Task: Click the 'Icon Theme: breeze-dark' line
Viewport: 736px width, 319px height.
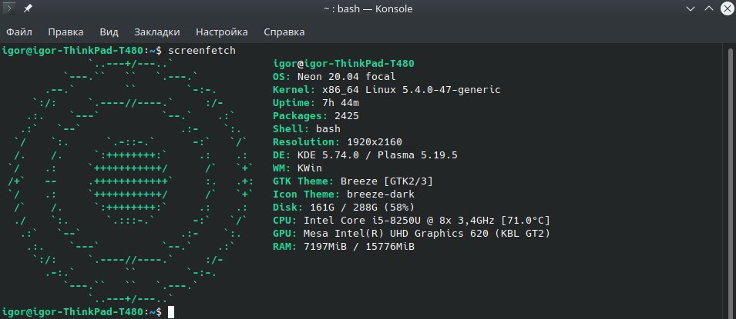Action: click(x=344, y=194)
